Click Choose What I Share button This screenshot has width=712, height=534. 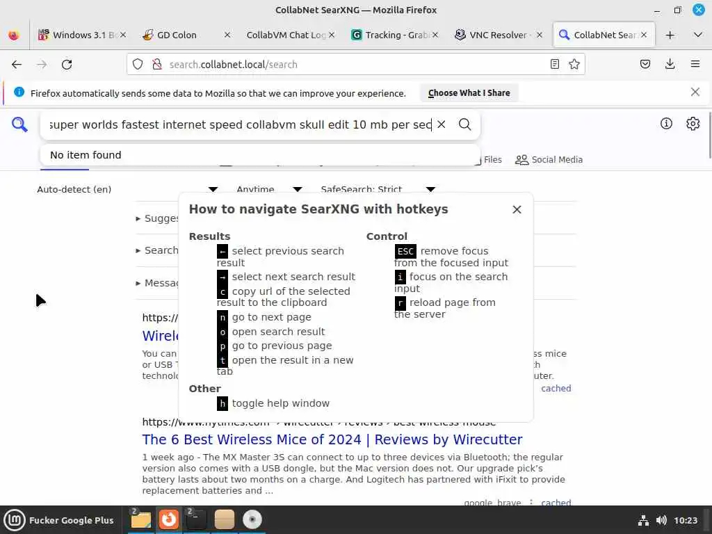[469, 92]
